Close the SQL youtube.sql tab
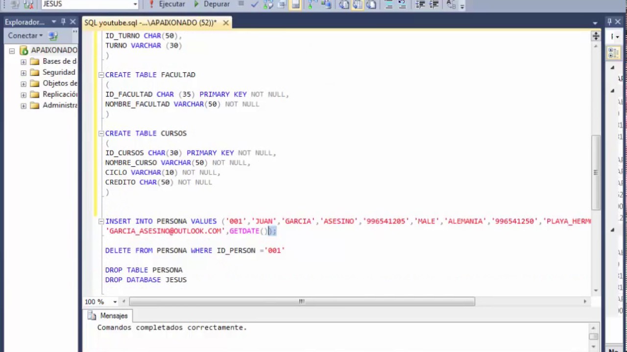Screen dimensions: 627x352 (x=226, y=22)
